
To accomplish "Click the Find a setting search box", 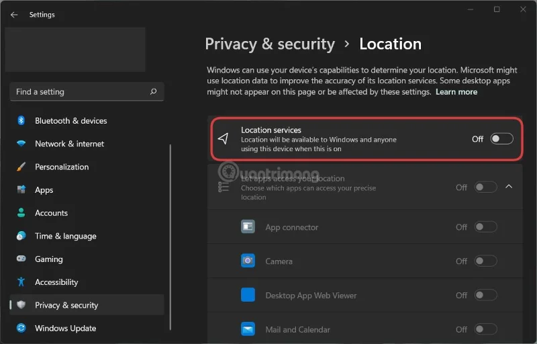I will 87,91.
